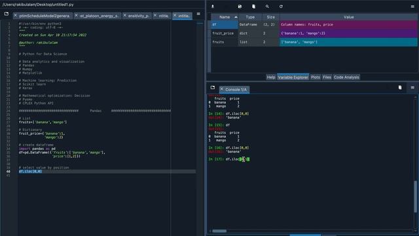This screenshot has height=236, width=419.
Task: Click the console vertical scrollbar handle
Action: click(x=415, y=197)
